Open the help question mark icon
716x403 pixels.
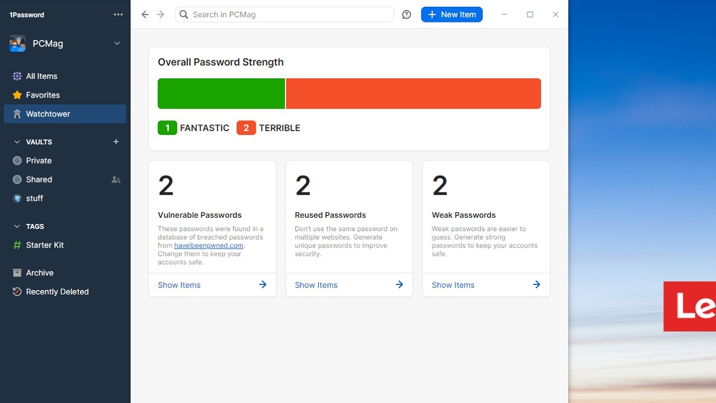coord(407,15)
